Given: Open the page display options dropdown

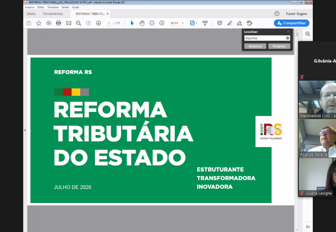Looking at the screenshot, I should tap(193, 23).
